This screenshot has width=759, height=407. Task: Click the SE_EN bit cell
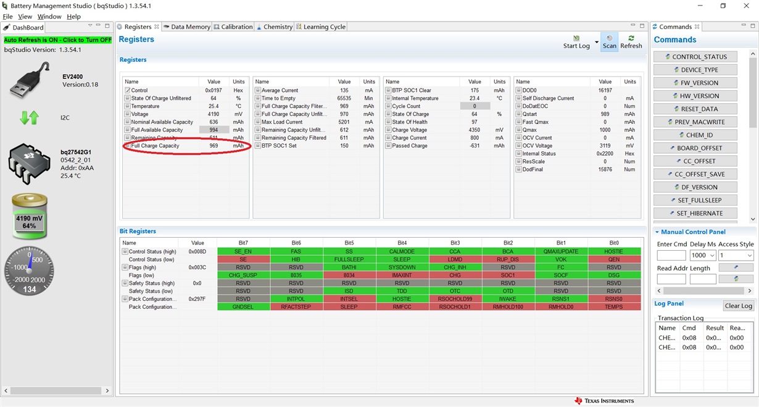[243, 252]
